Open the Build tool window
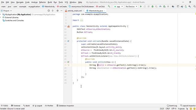 [26, 106]
